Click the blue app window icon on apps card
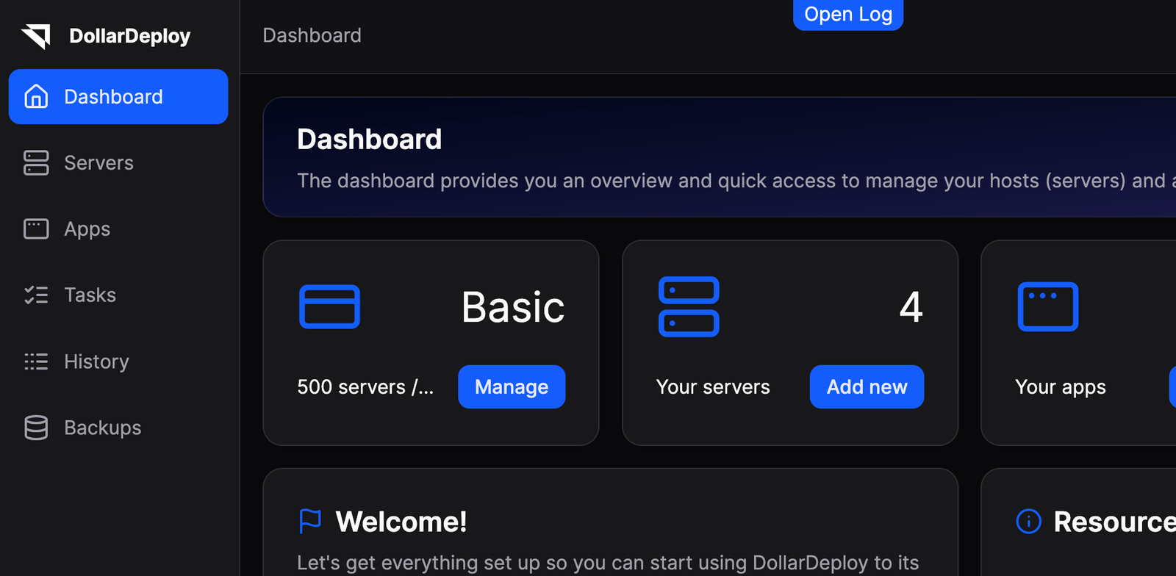This screenshot has height=576, width=1176. click(1048, 306)
